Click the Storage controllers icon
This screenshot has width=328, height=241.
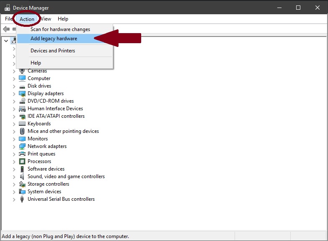click(22, 184)
